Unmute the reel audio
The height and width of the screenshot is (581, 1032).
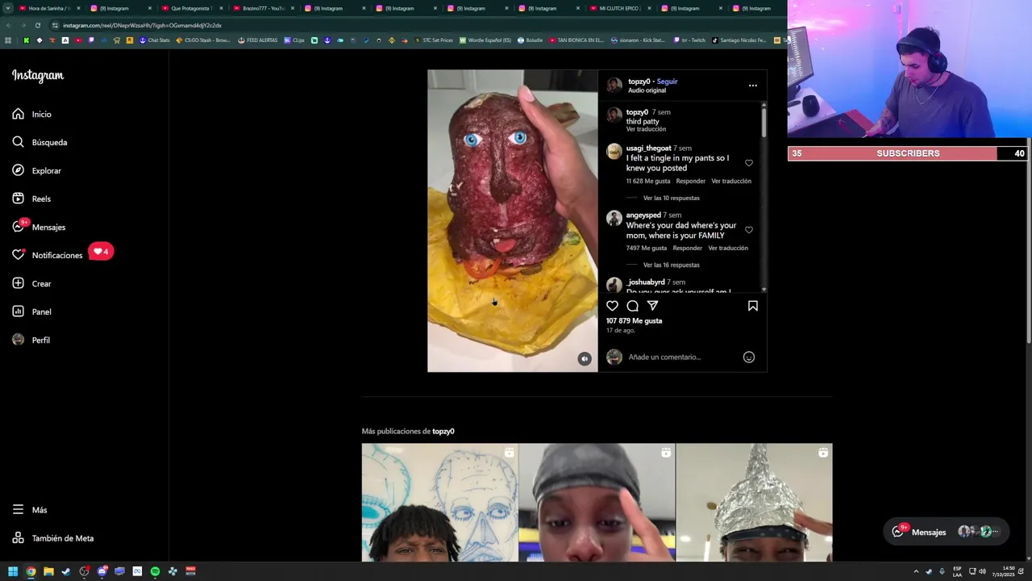tap(585, 359)
